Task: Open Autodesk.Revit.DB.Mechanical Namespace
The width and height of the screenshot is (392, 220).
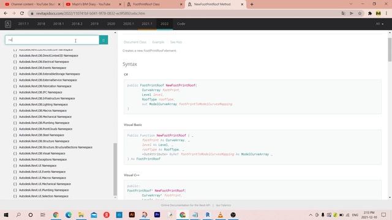Action: coord(45,117)
